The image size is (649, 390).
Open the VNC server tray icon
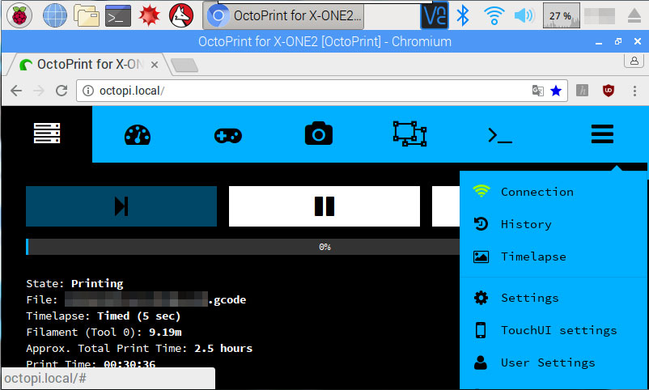(x=435, y=16)
